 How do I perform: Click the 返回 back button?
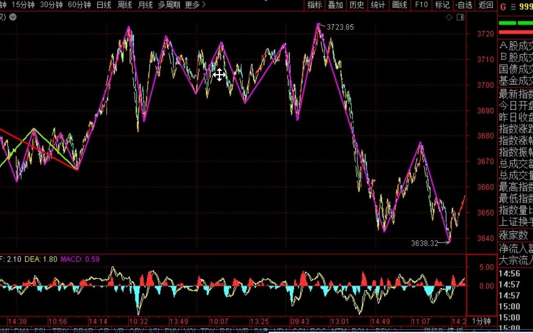(x=486, y=5)
